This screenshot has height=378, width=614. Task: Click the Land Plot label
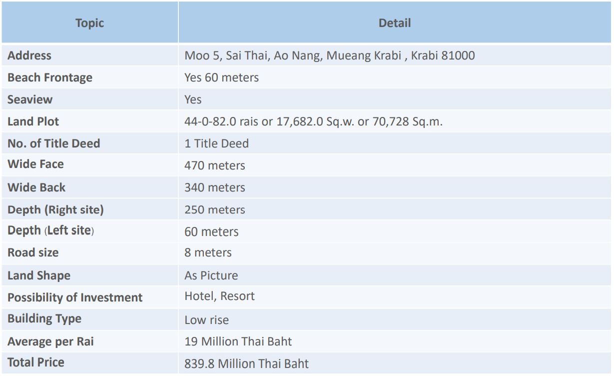pyautogui.click(x=33, y=121)
